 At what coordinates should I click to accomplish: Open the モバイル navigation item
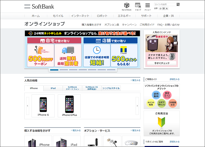coord(58,16)
